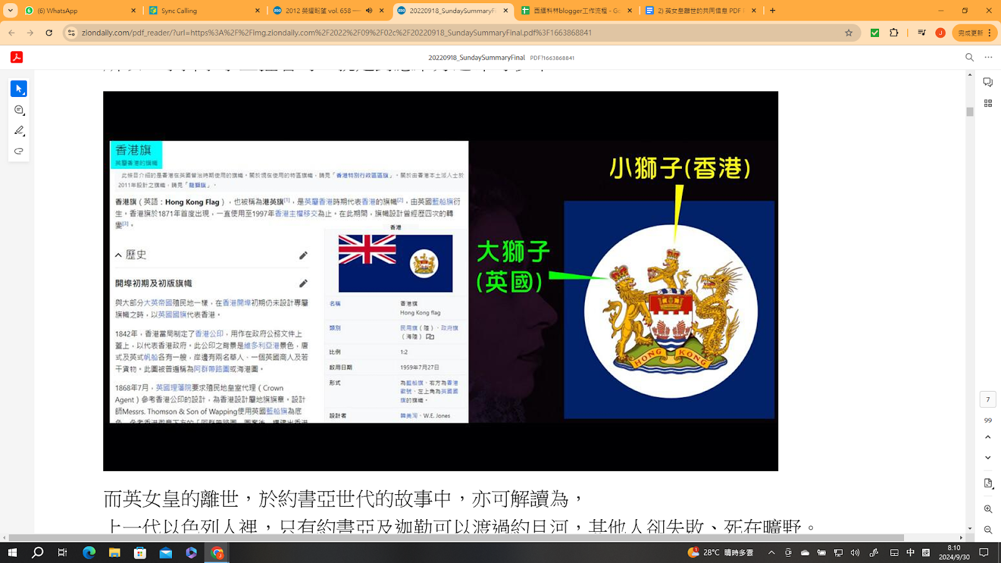Viewport: 1001px width, 563px height.
Task: Select the freehand draw lasso tool
Action: pyautogui.click(x=19, y=151)
